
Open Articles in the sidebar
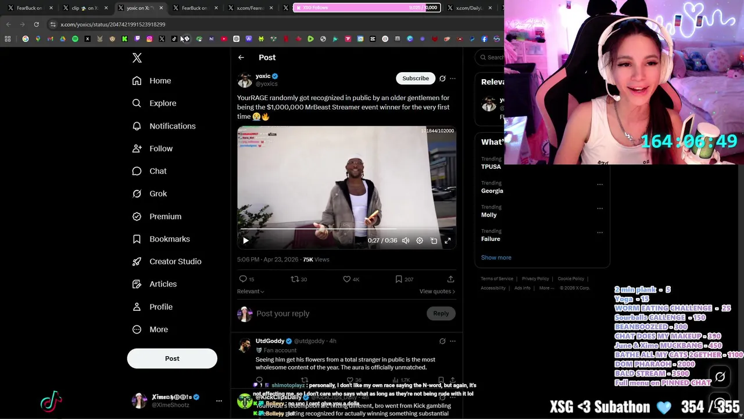click(x=155, y=284)
